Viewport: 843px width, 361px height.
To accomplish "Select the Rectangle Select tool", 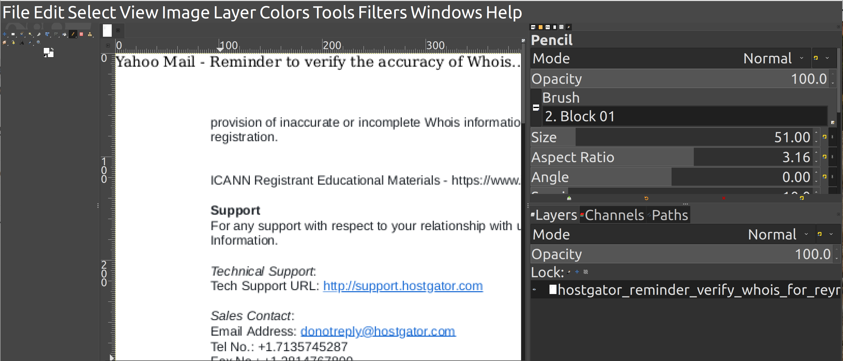I will (13, 34).
